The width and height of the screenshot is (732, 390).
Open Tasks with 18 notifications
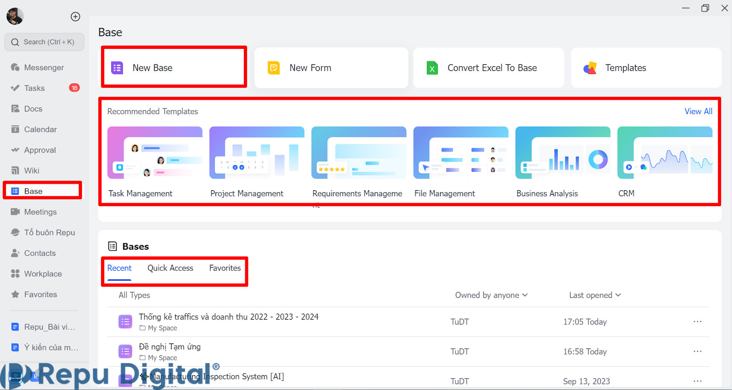(x=34, y=88)
